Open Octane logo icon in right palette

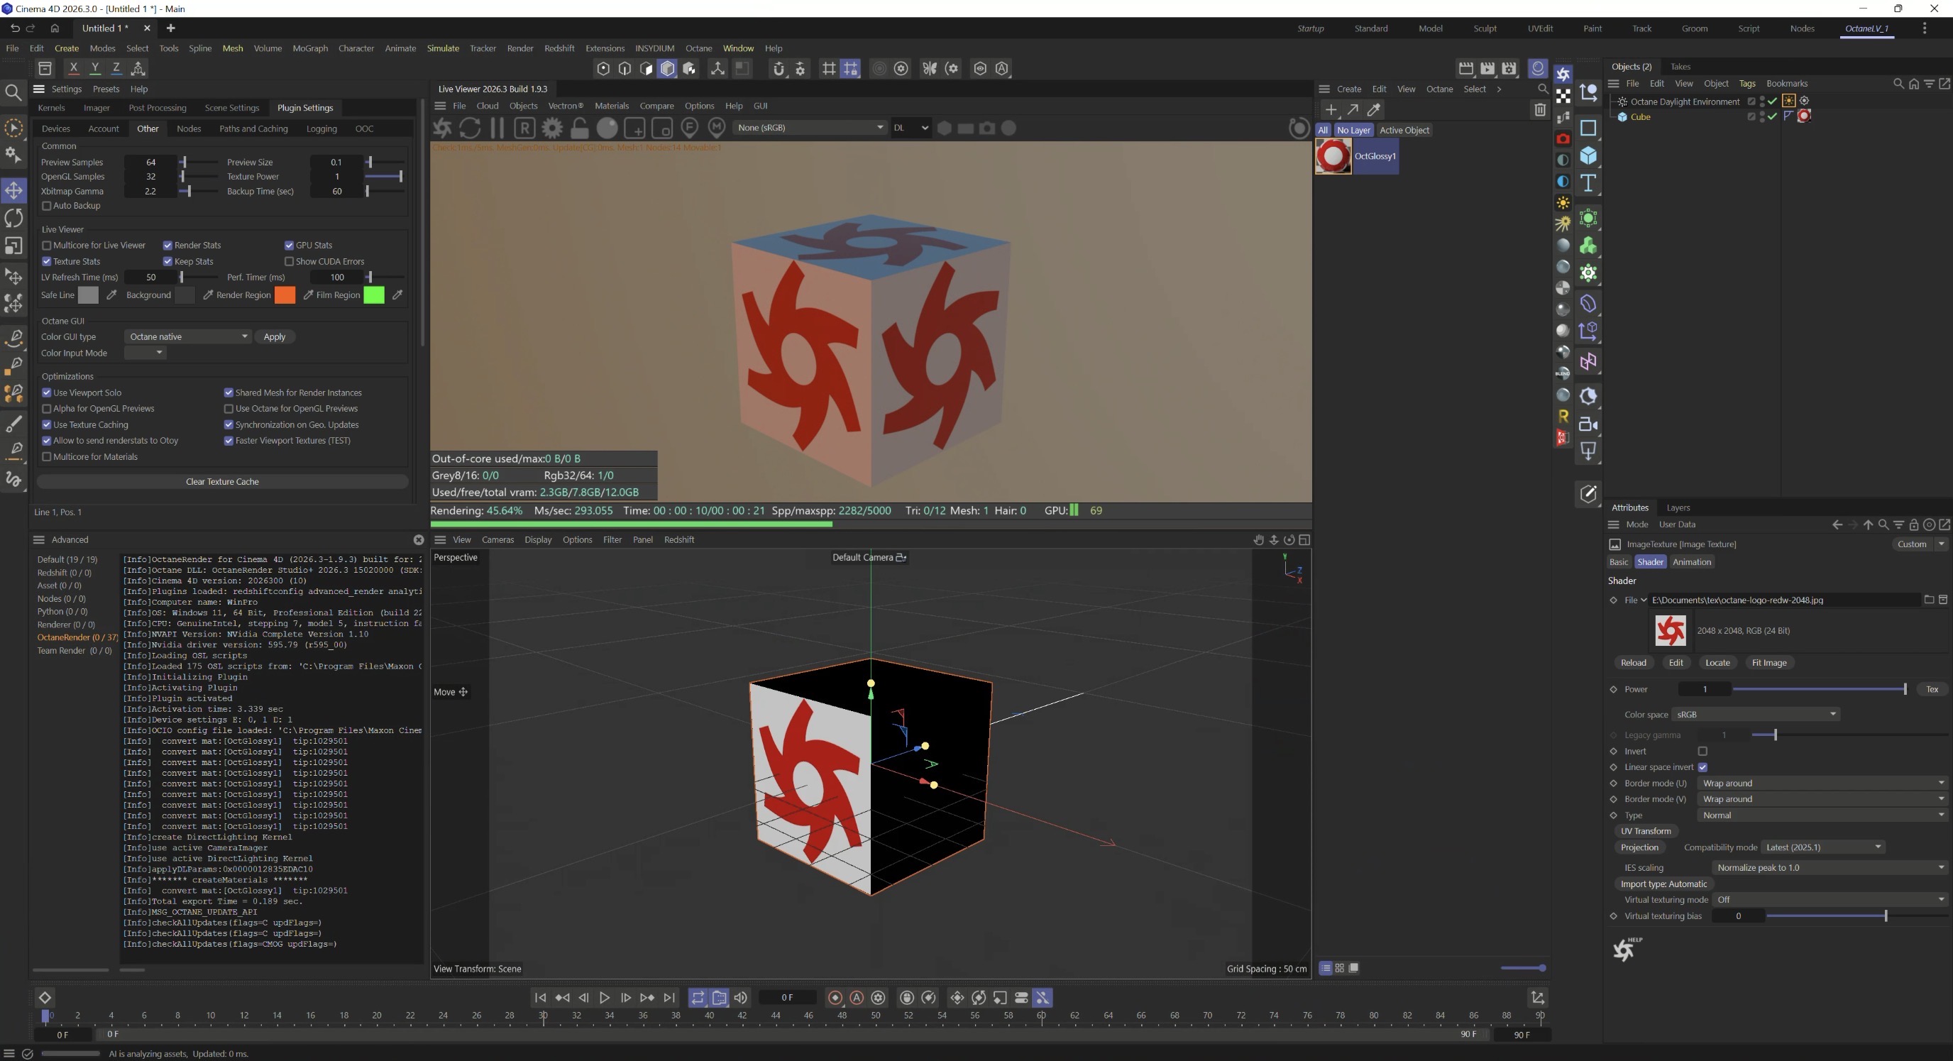(x=1563, y=74)
